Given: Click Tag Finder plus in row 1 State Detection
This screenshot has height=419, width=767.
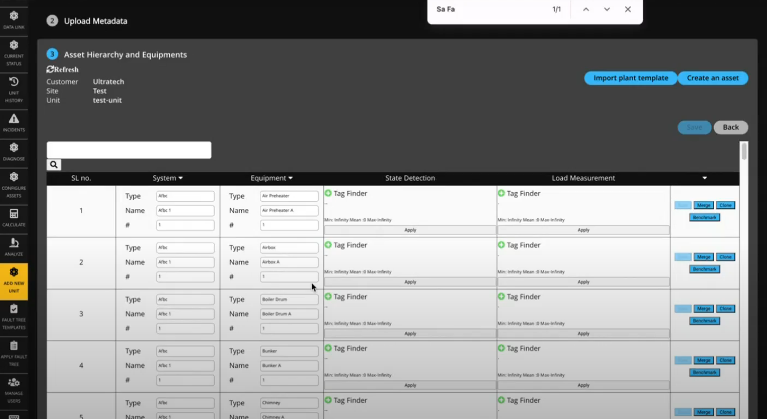Looking at the screenshot, I should tap(328, 193).
